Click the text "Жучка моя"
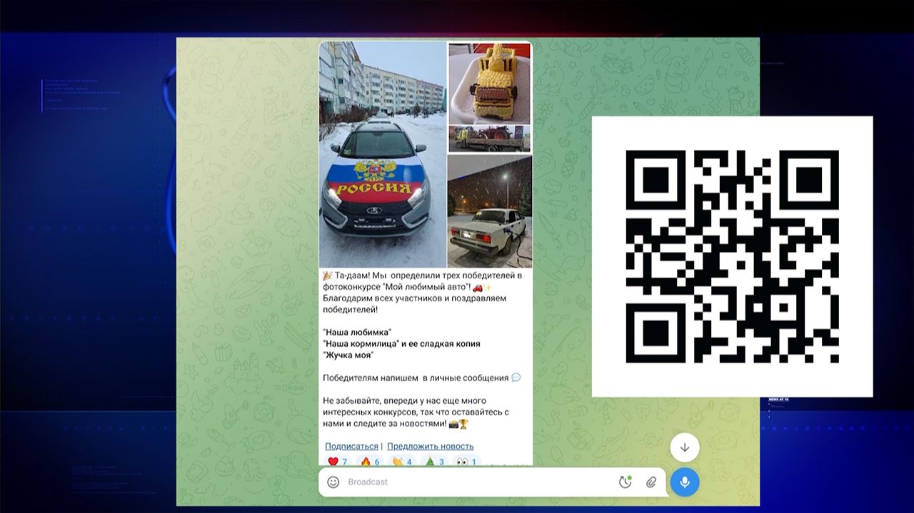This screenshot has height=513, width=914. click(348, 355)
